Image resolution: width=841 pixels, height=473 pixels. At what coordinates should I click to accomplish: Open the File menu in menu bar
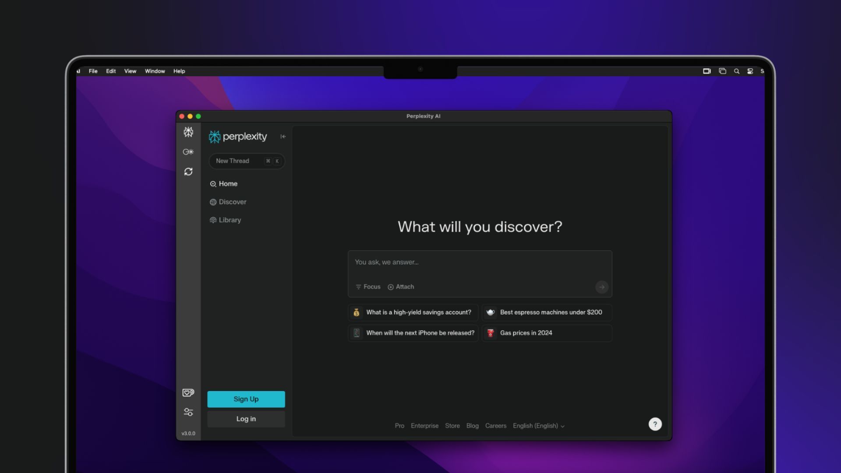click(x=93, y=71)
